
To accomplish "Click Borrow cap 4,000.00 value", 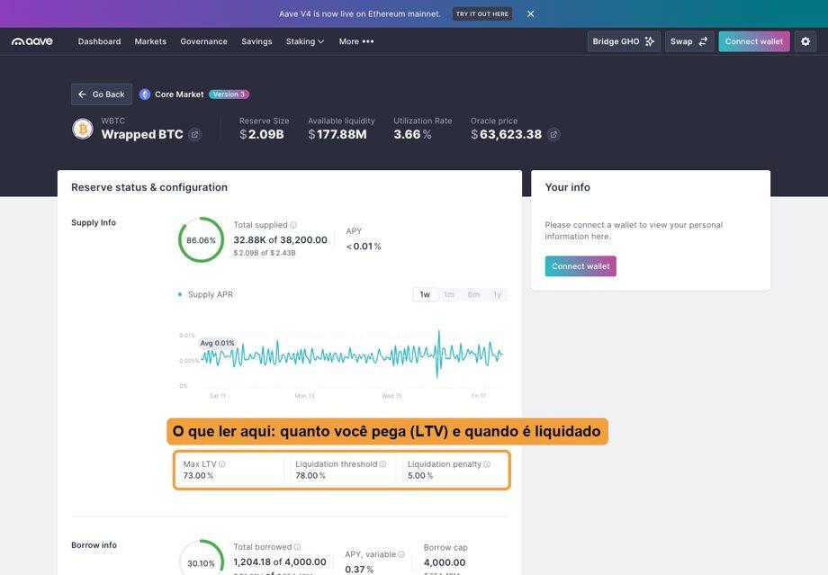I will tap(445, 563).
